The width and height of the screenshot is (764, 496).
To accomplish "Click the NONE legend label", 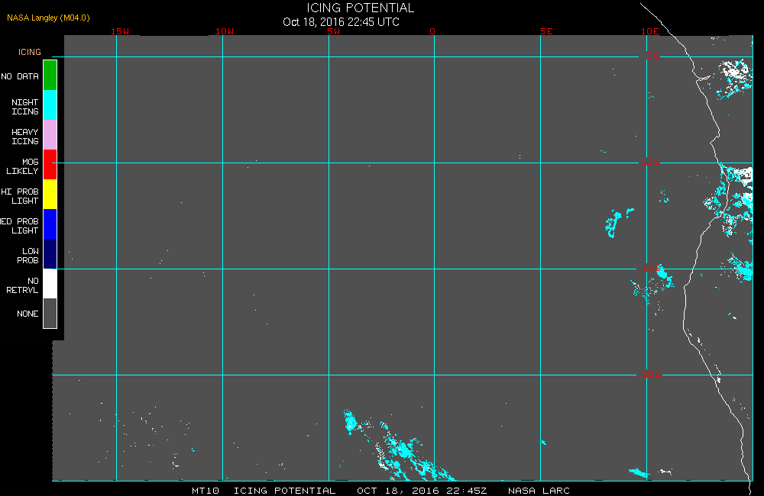I will click(x=28, y=314).
